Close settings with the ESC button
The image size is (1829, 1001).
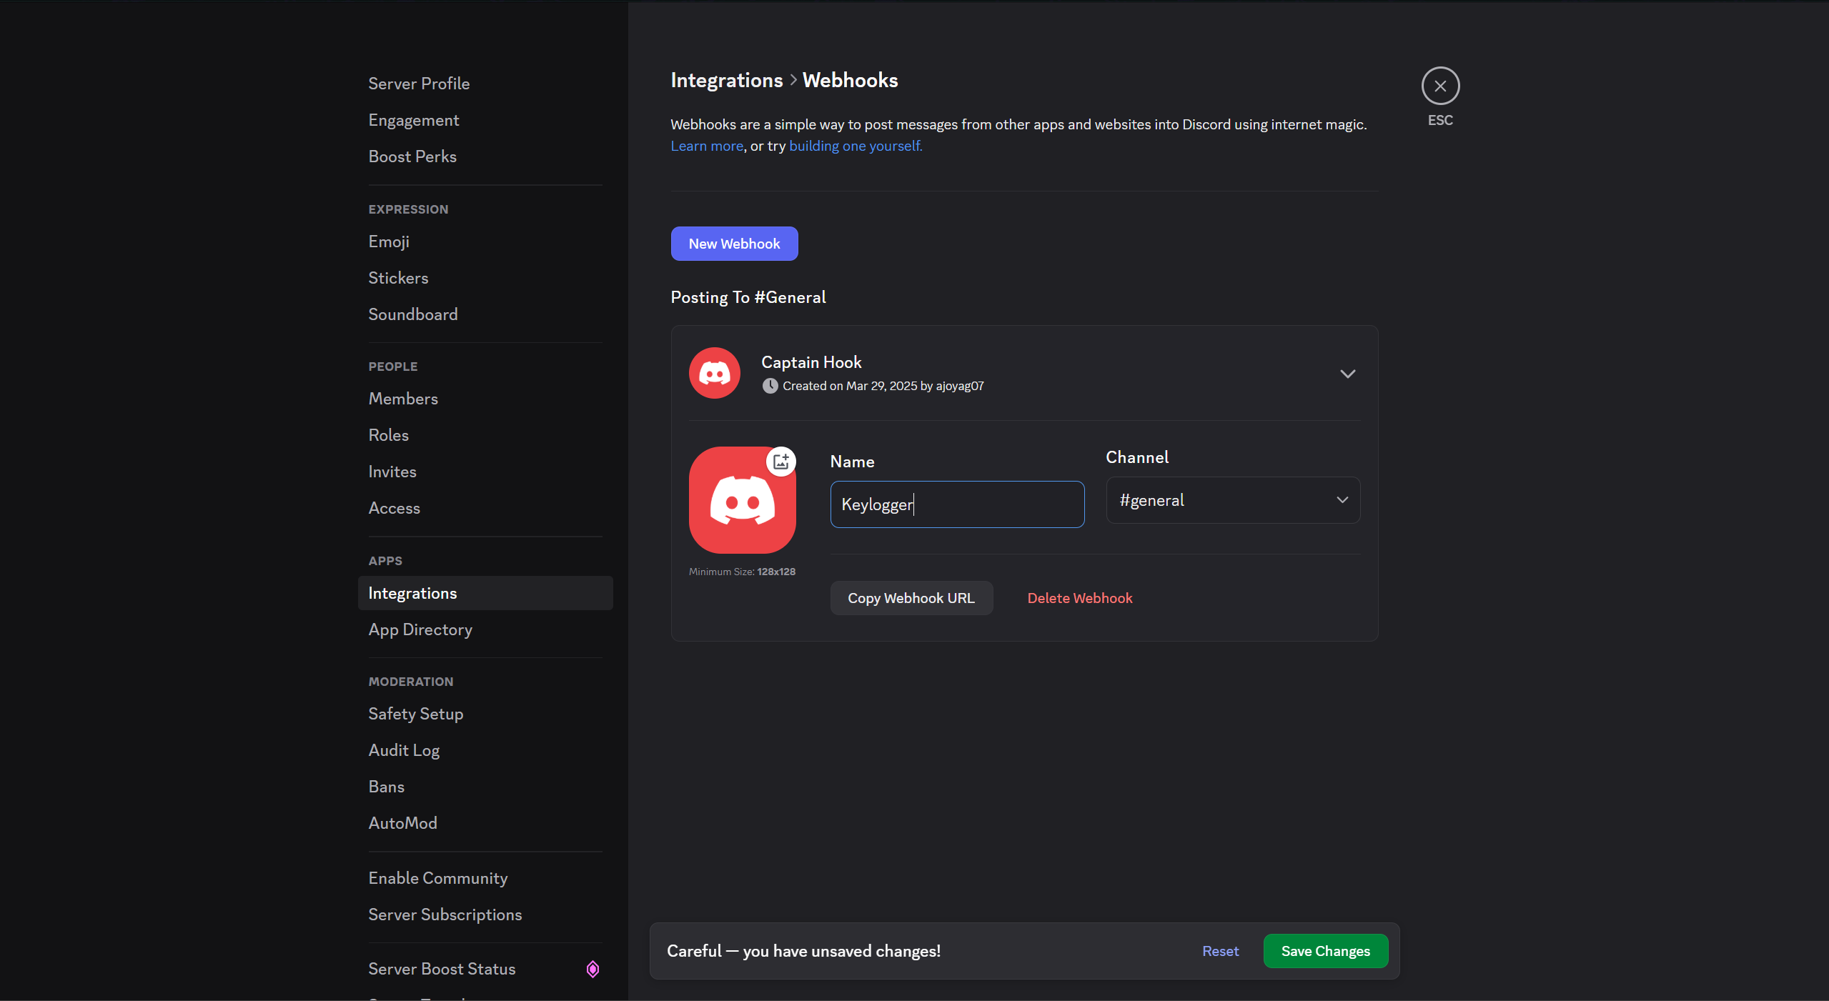point(1440,85)
